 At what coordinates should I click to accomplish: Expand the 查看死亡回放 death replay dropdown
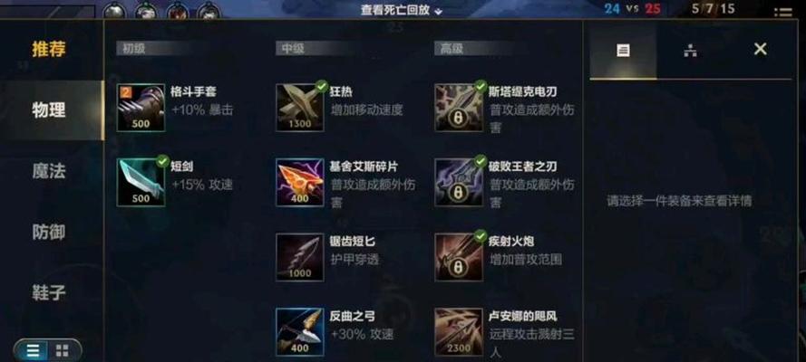(401, 10)
